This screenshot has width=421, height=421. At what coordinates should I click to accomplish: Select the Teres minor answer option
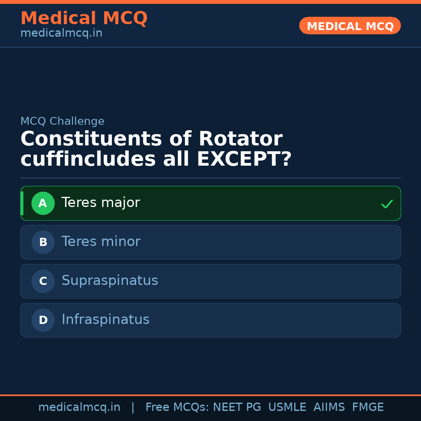pyautogui.click(x=210, y=242)
